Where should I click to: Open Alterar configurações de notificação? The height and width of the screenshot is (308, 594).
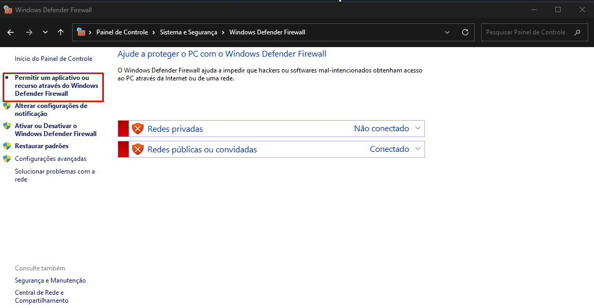click(51, 110)
